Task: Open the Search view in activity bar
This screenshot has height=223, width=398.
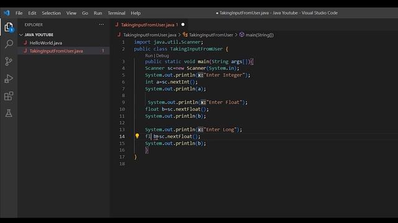Action: tap(9, 44)
